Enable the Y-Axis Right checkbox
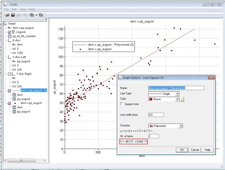 point(9,74)
